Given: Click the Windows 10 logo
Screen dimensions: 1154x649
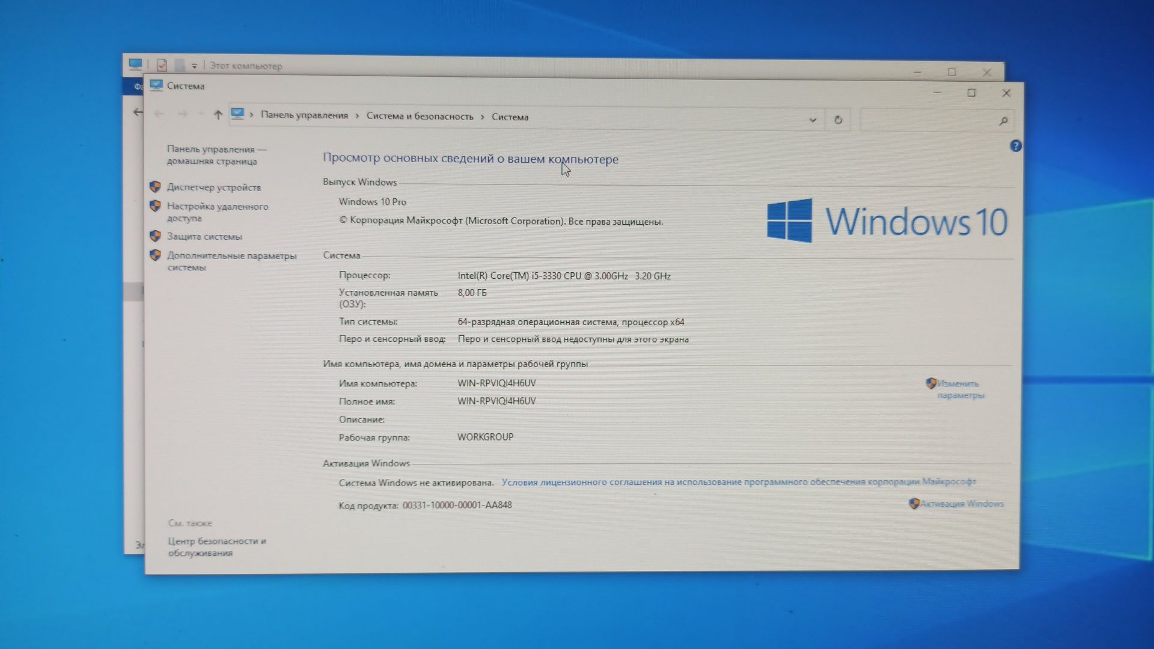Looking at the screenshot, I should (887, 221).
